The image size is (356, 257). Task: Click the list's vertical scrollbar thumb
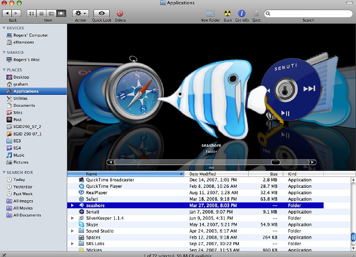[x=353, y=237]
